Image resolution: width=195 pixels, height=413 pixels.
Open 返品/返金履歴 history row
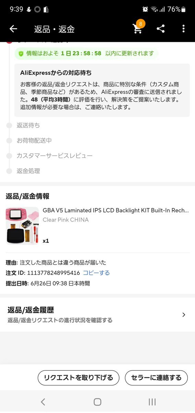[x=97, y=315]
